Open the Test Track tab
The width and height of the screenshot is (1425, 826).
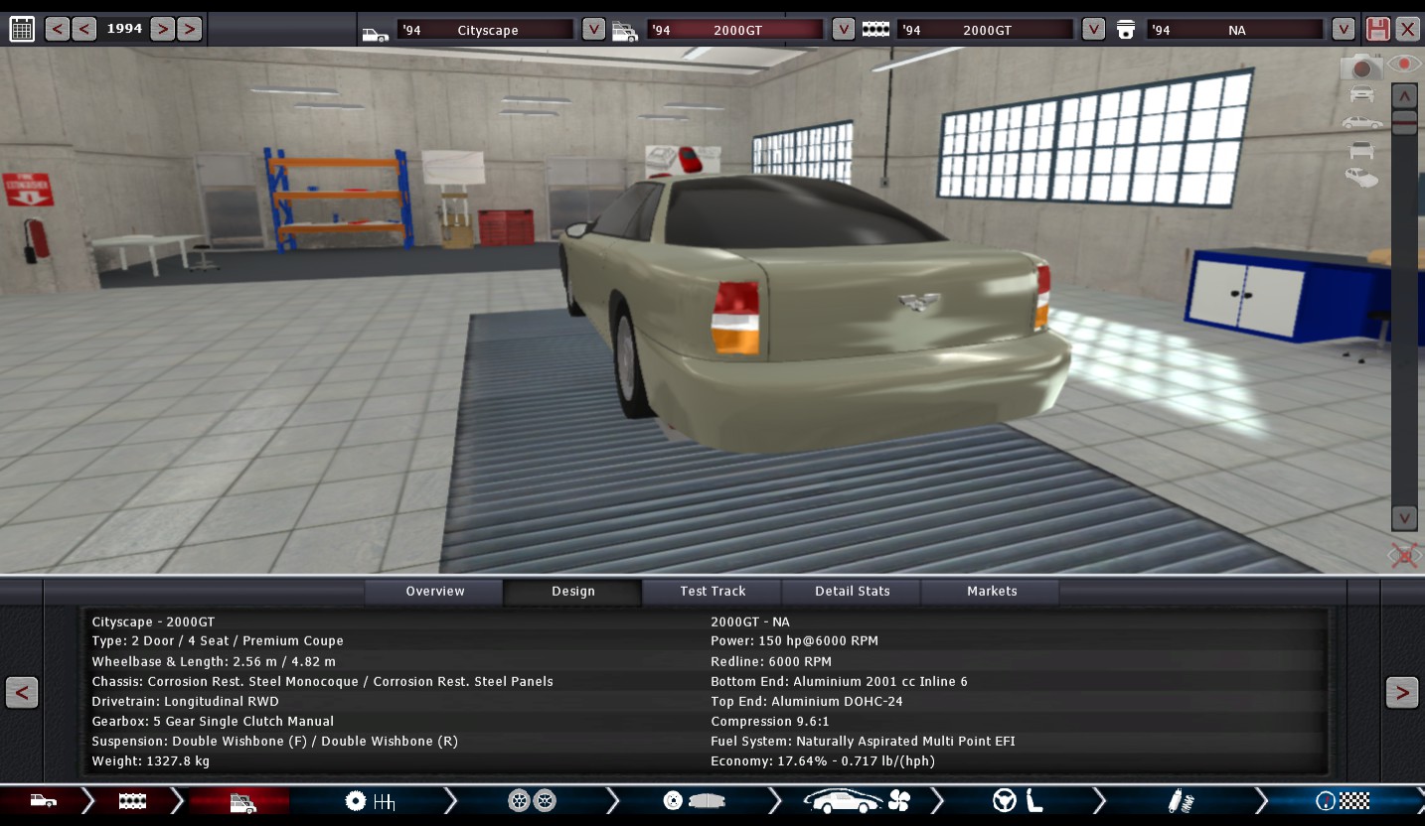[712, 592]
